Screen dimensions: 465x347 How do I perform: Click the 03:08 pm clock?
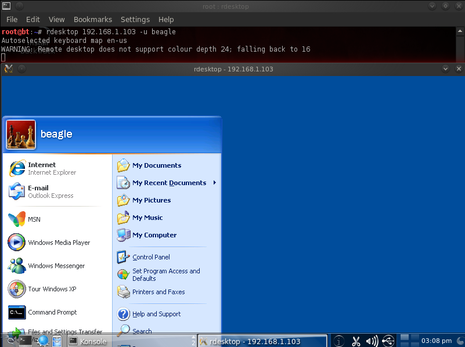click(x=437, y=341)
